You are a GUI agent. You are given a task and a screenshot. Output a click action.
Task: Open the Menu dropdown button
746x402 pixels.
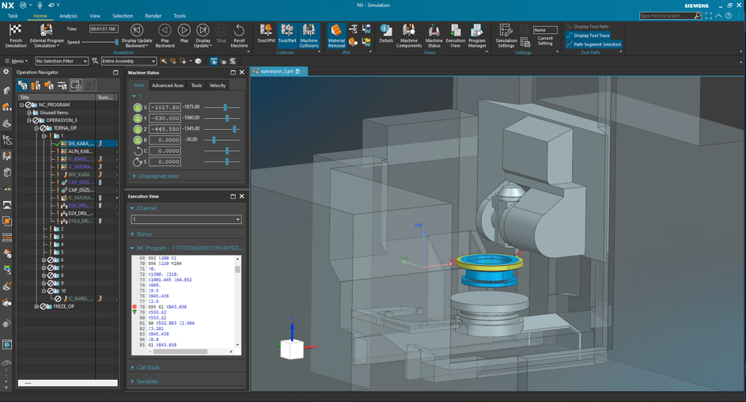coord(16,61)
